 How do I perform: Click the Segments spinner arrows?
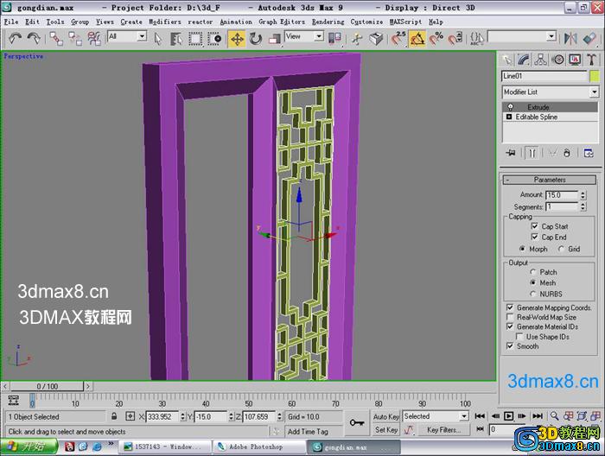pos(583,207)
